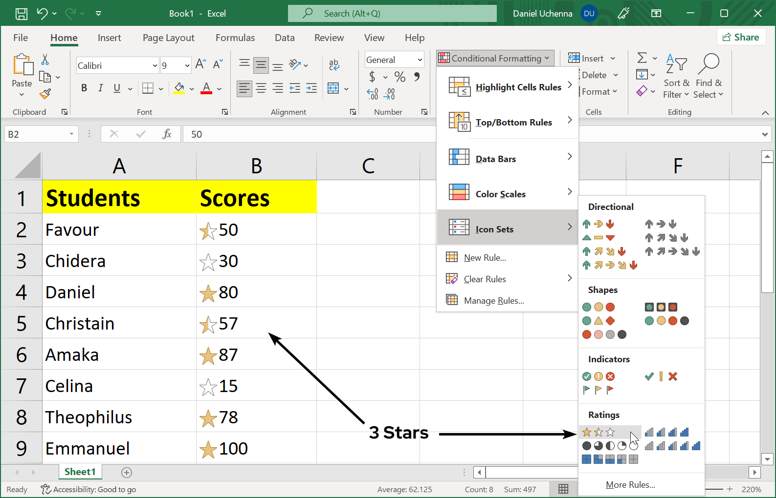Toggle Middle Align vertical alignment

(261, 64)
